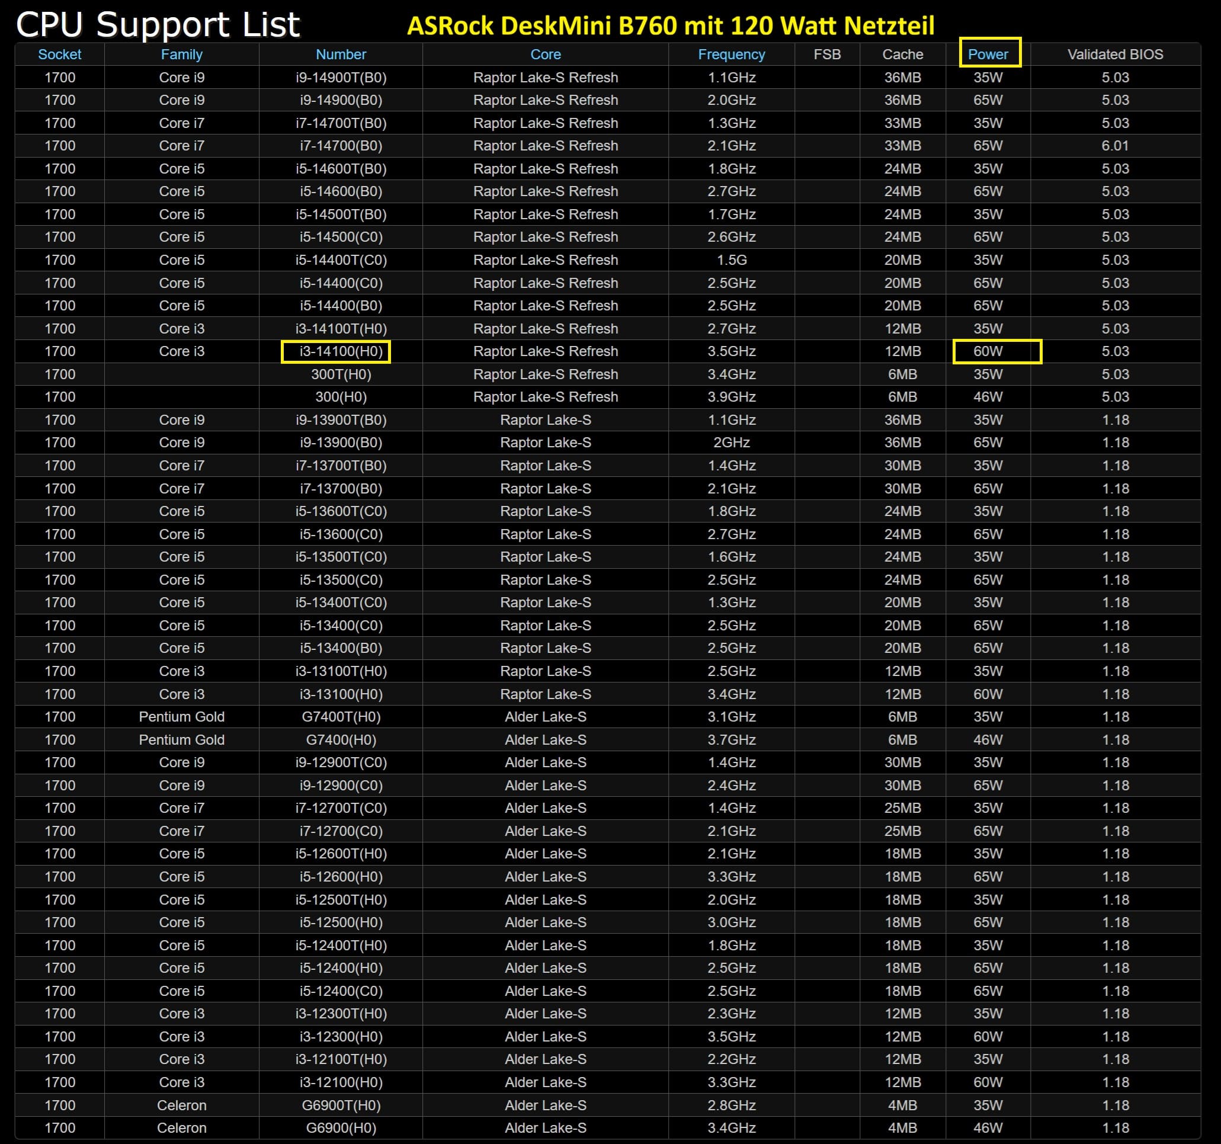Click the CPU Support List heading
Viewport: 1221px width, 1144px height.
pyautogui.click(x=158, y=24)
